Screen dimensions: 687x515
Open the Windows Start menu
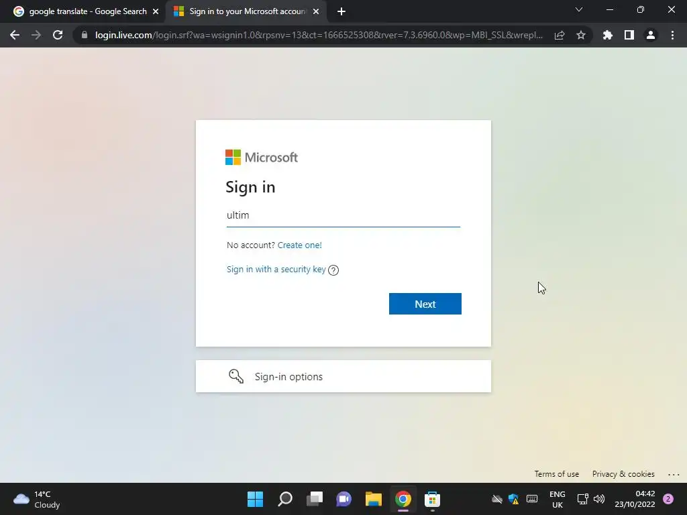[255, 499]
